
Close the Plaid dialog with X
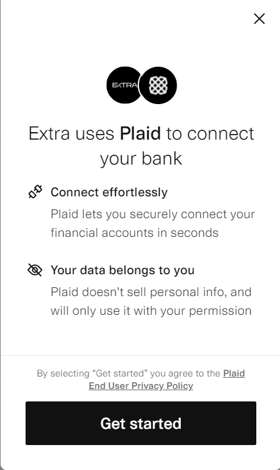point(259,19)
